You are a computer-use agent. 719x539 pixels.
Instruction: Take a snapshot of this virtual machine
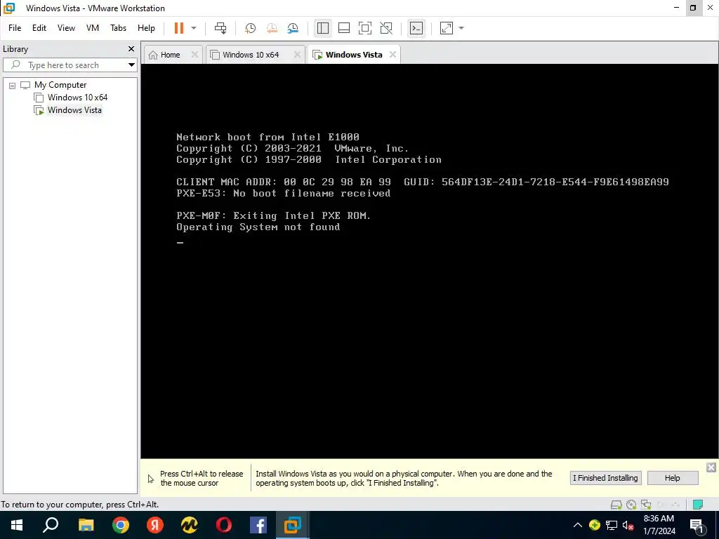point(251,28)
